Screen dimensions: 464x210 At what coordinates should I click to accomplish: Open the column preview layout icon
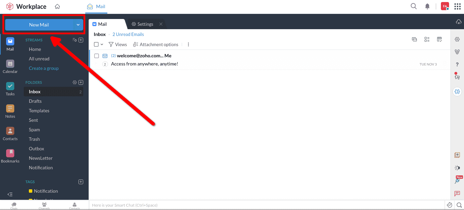(x=440, y=39)
